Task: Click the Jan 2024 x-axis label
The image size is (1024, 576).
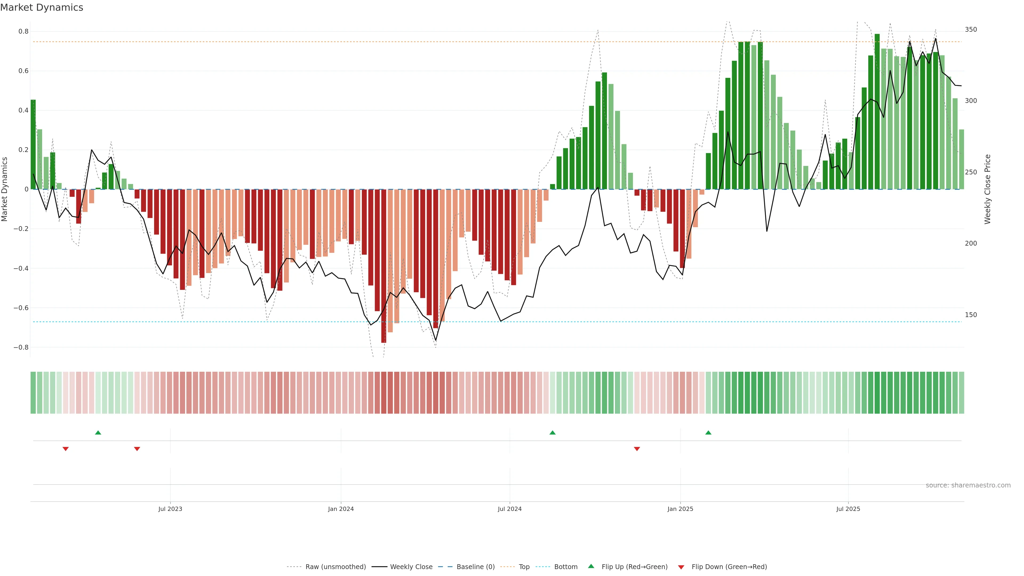Action: [341, 509]
